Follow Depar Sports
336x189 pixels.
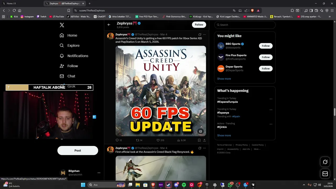click(266, 69)
